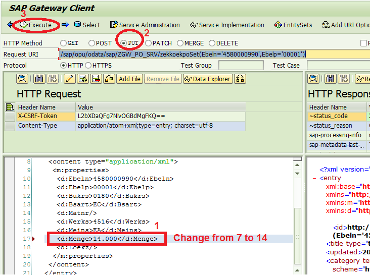Image resolution: width=370 pixels, height=275 pixels.
Task: Select the DELETE HTTP method
Action: click(212, 43)
